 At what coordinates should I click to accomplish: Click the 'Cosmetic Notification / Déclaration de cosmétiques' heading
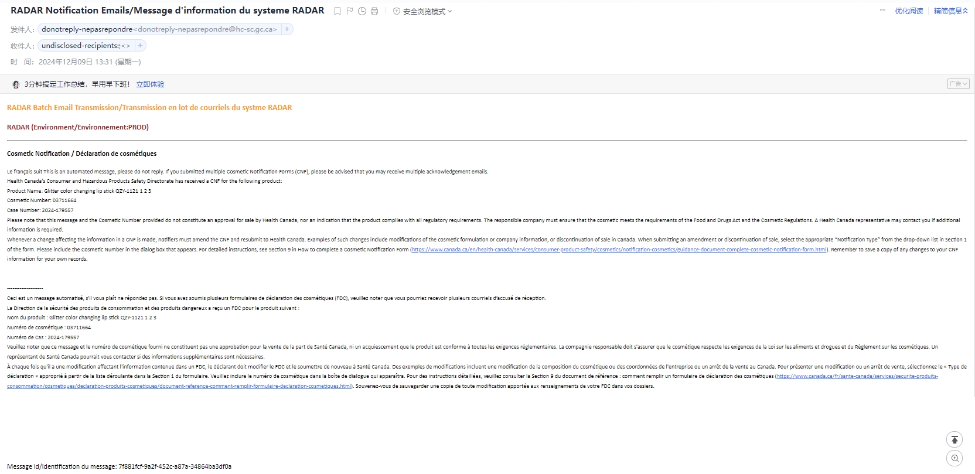coord(82,154)
